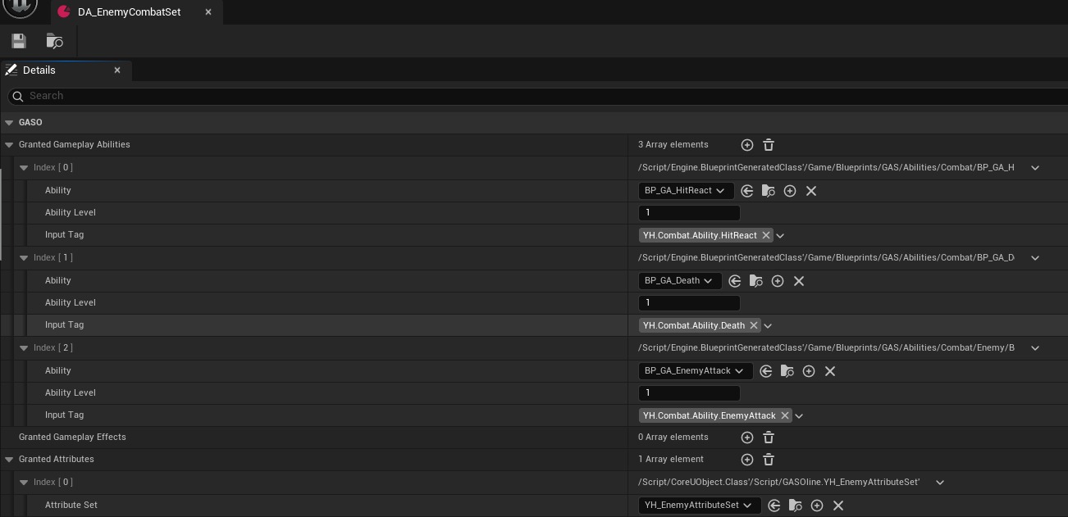This screenshot has height=517, width=1068.
Task: Clear the BP_GA_EnemyAttack ability value
Action: point(830,371)
